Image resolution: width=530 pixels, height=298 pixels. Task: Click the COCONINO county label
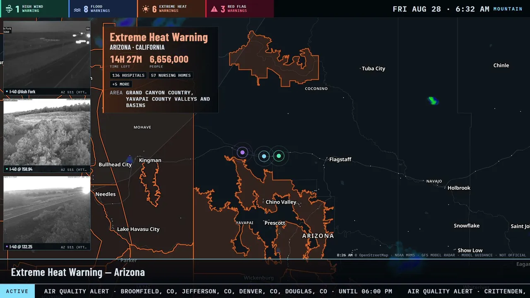click(316, 89)
